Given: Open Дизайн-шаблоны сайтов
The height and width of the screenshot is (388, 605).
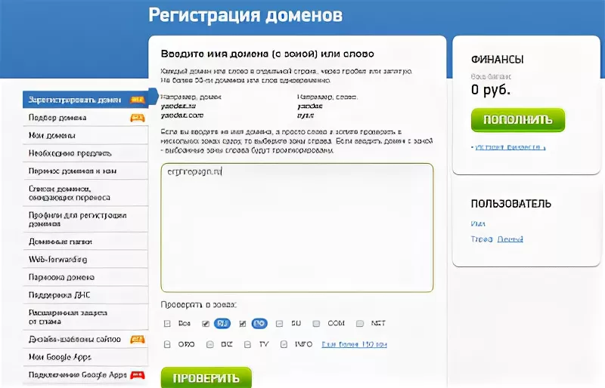Looking at the screenshot, I should [x=85, y=340].
